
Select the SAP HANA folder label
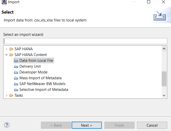point(24,49)
